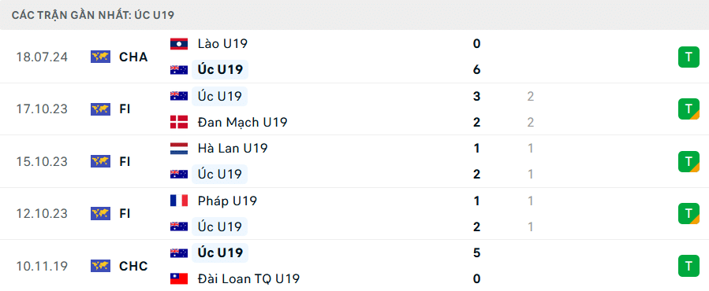
Task: Click the green T badge of the 17.10.23 match
Action: (688, 109)
